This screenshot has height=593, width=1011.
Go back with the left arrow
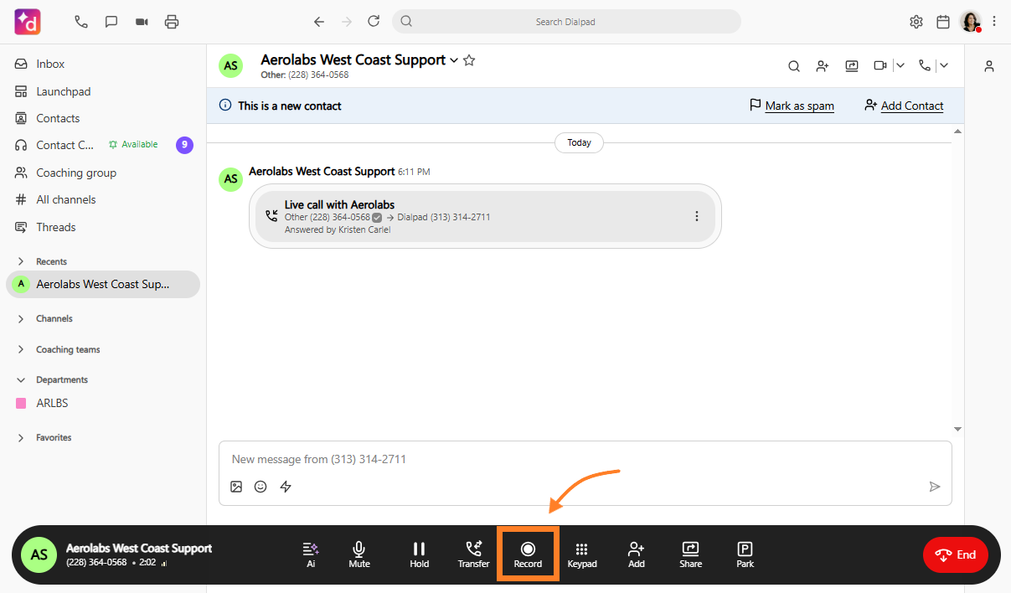pos(319,22)
